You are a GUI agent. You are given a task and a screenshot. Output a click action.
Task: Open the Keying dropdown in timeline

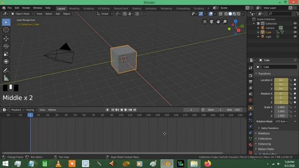tap(31, 110)
